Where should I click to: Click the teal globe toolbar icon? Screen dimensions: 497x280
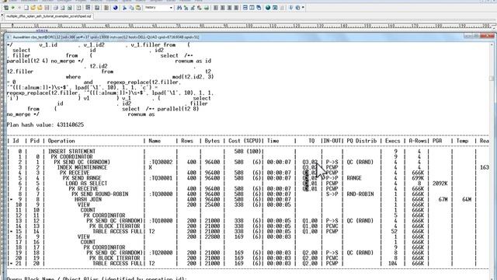(268, 7)
